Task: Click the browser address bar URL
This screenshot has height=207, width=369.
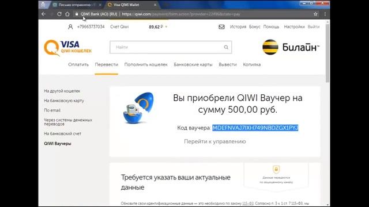Action: (180, 14)
